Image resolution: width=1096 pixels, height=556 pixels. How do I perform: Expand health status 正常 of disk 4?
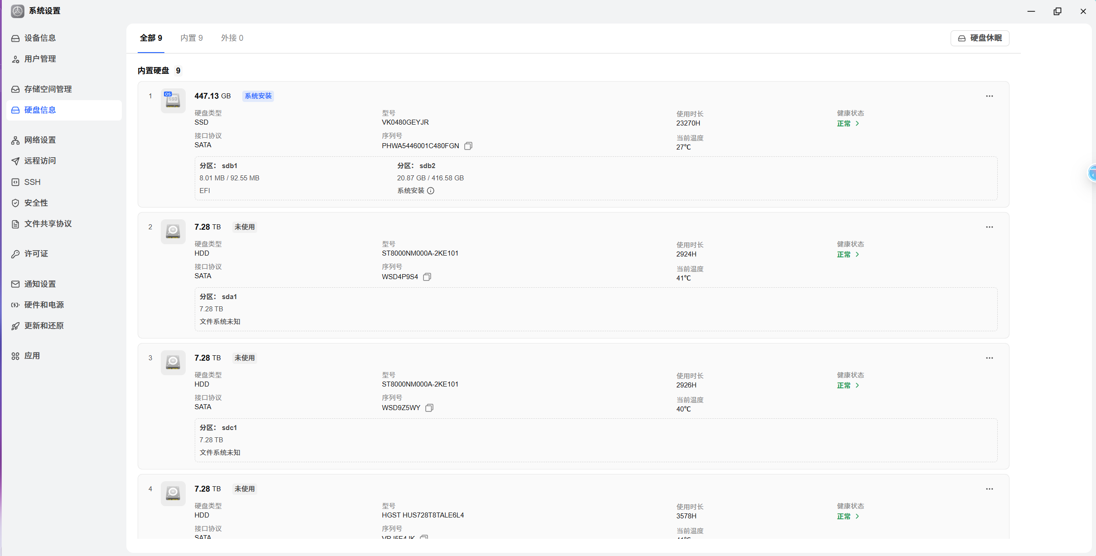coord(848,517)
